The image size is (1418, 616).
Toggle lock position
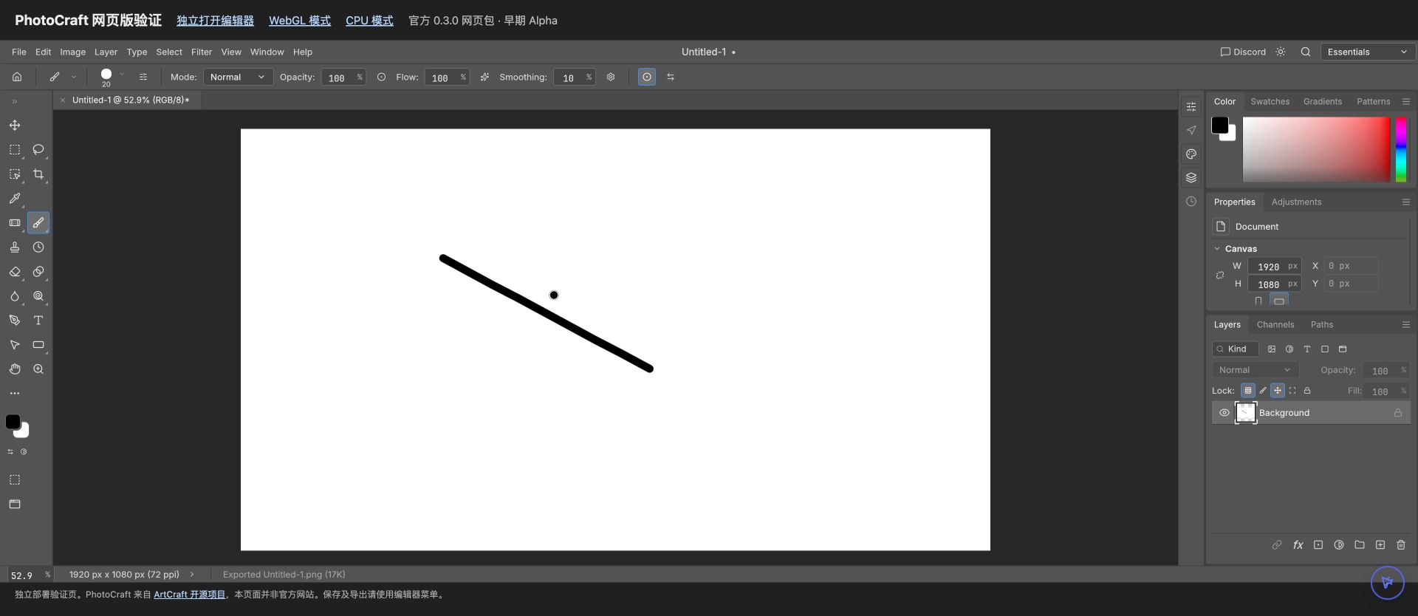click(x=1278, y=391)
